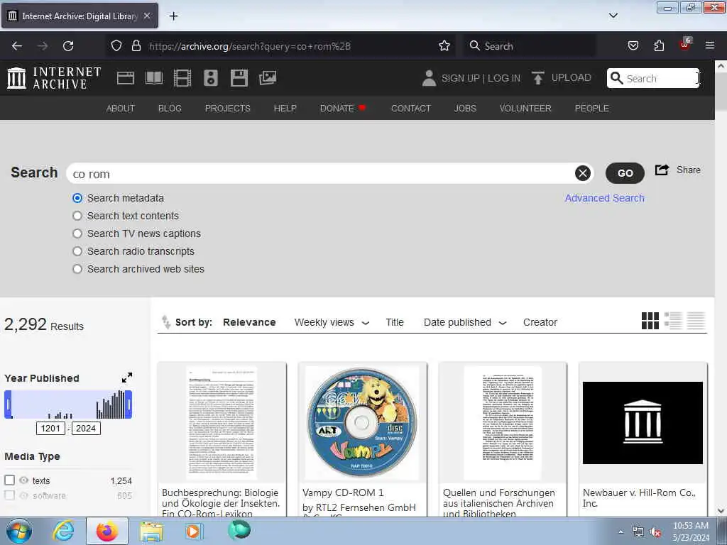Reload the current page

point(68,46)
